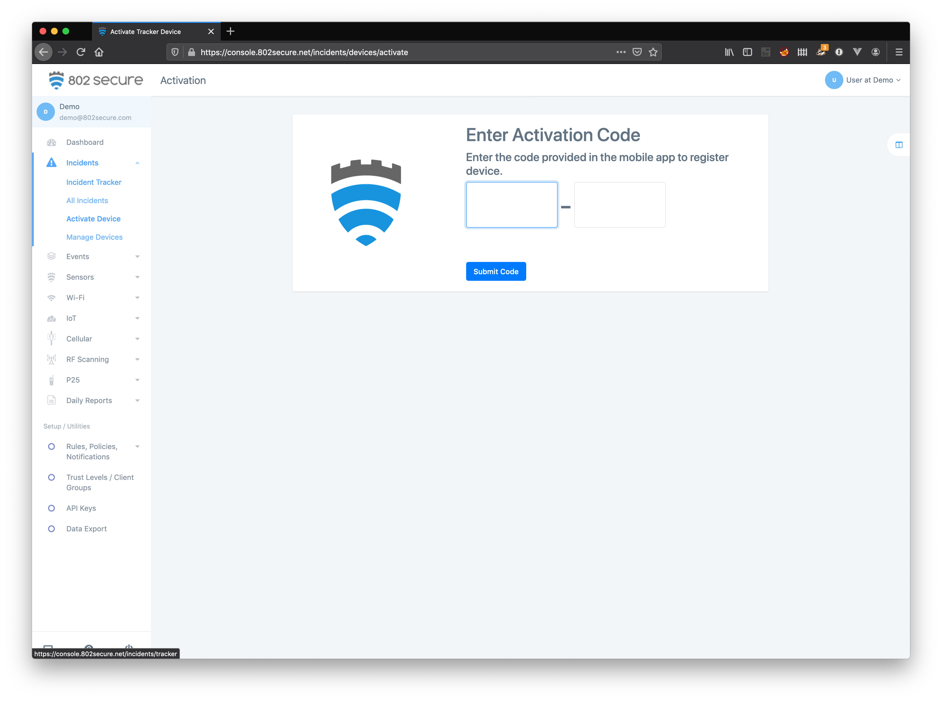Click the Submit Code button
Image resolution: width=942 pixels, height=701 pixels.
[496, 272]
